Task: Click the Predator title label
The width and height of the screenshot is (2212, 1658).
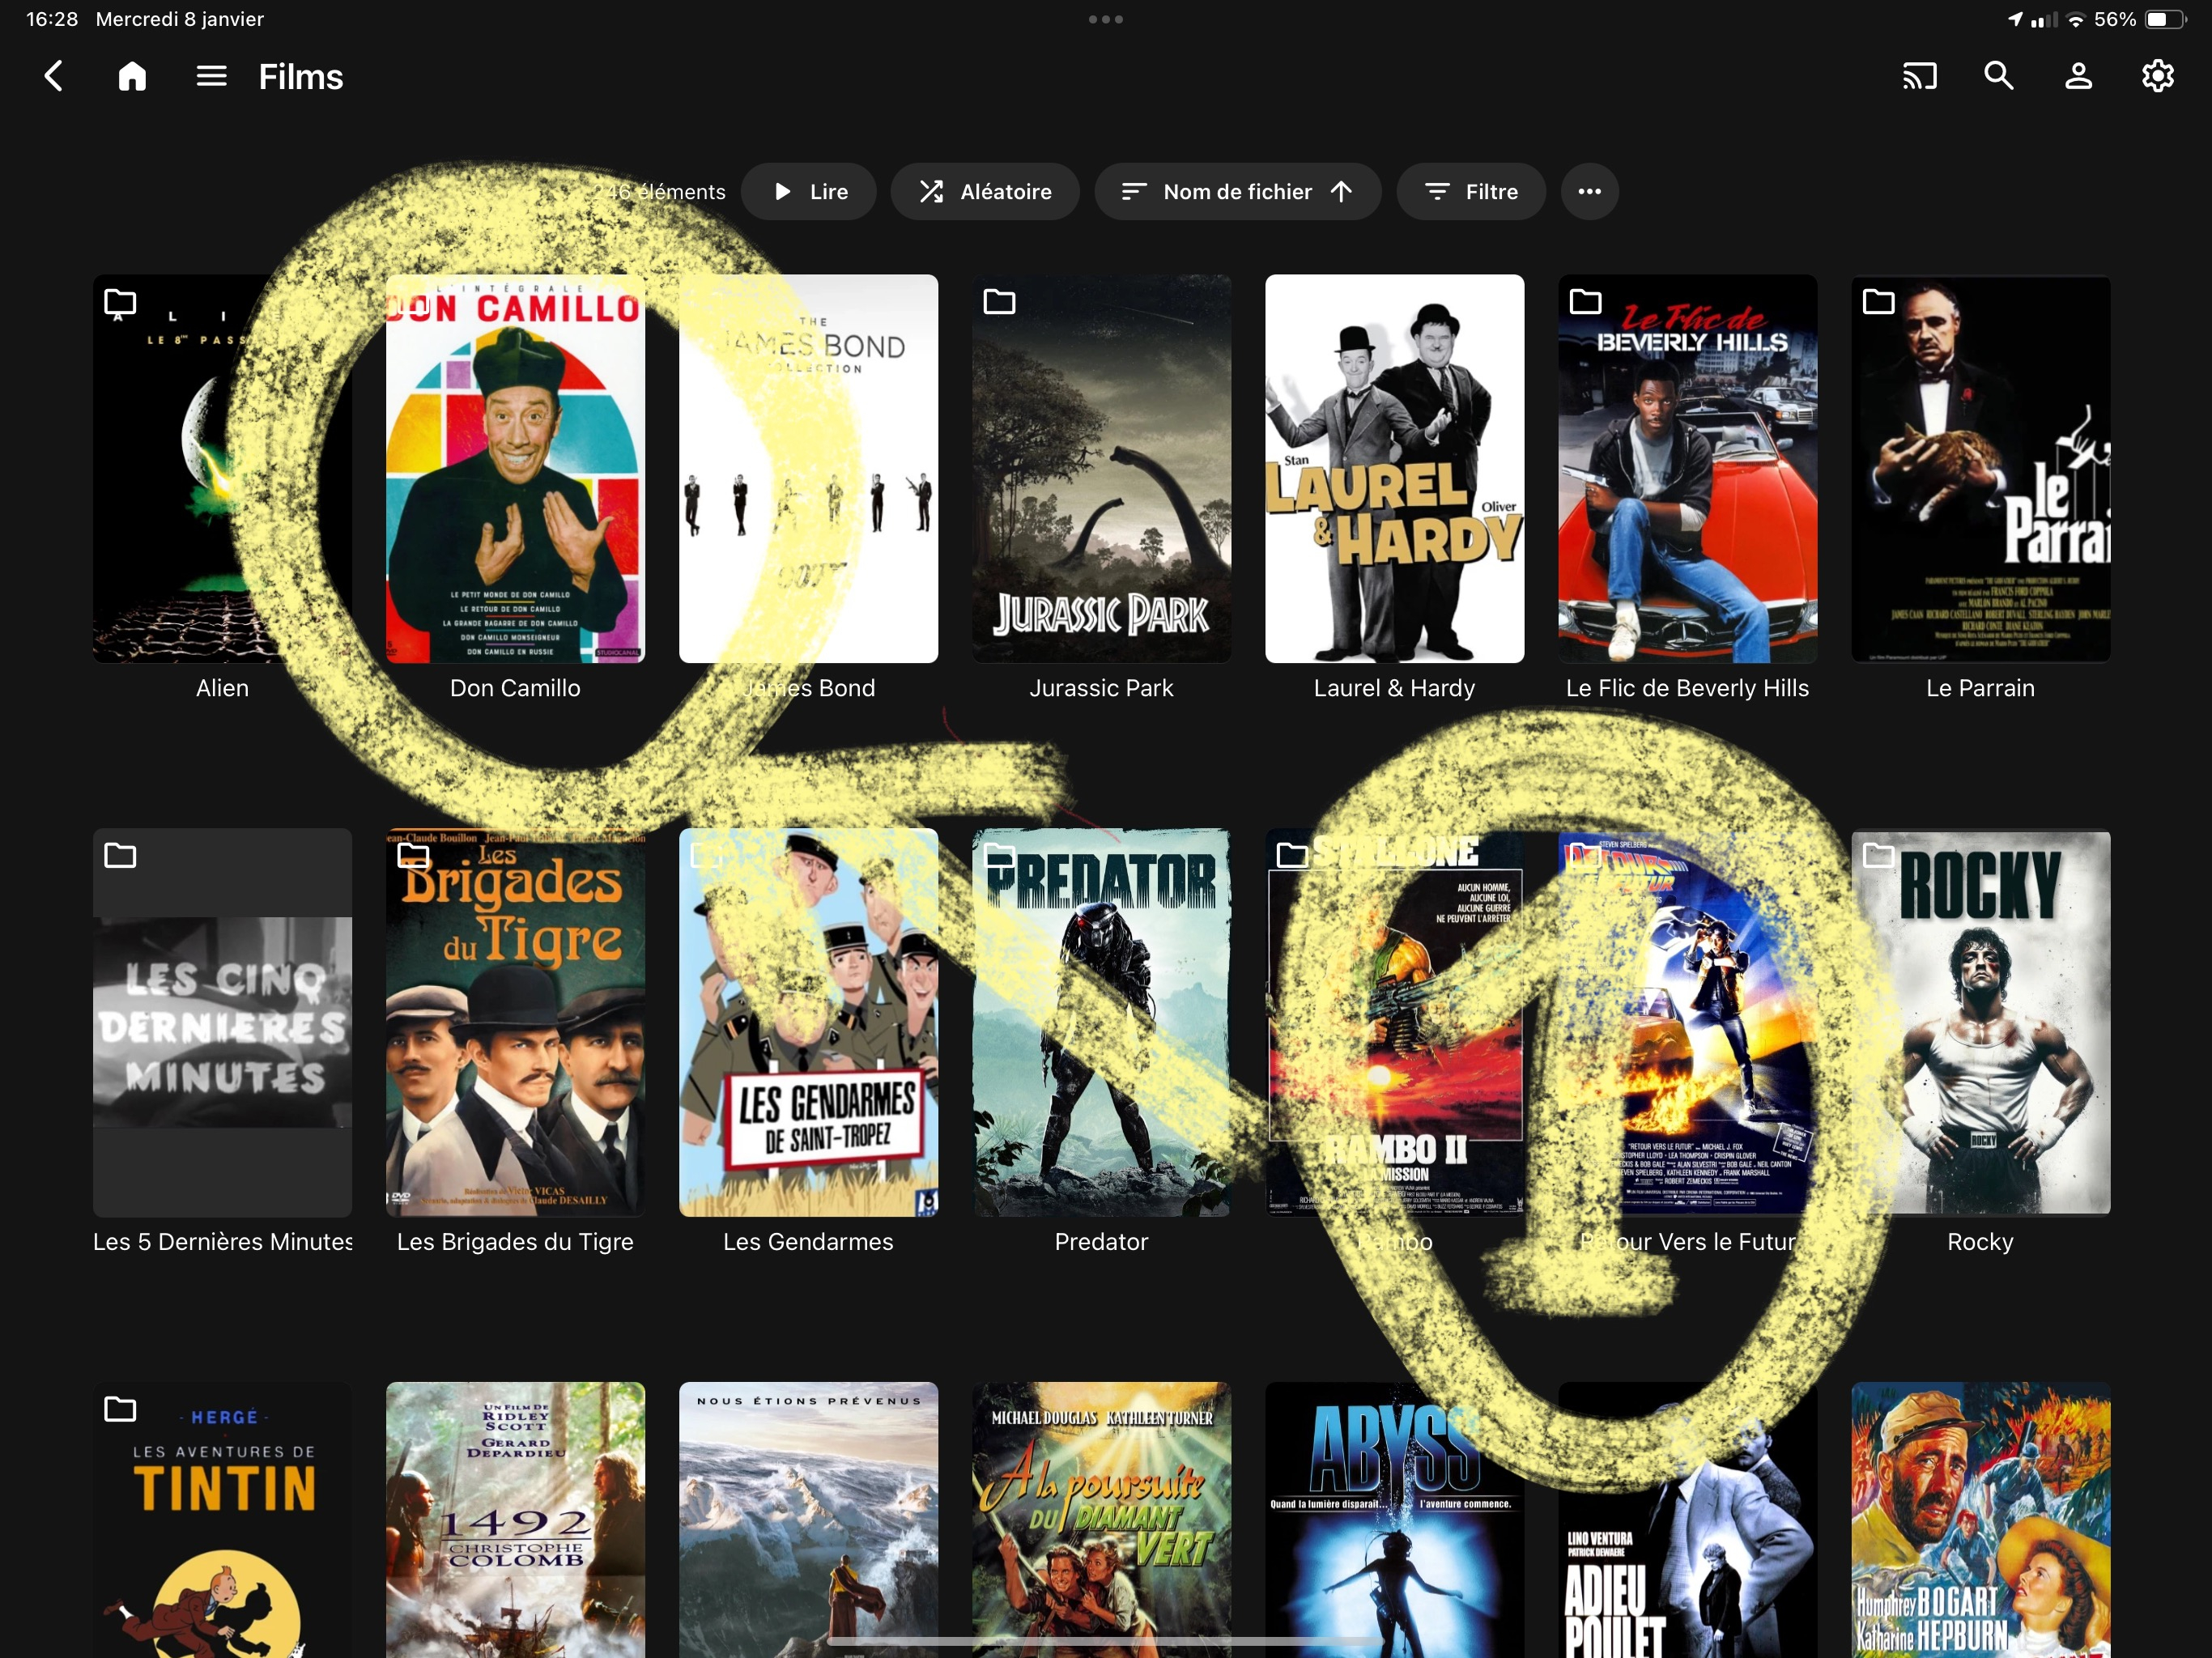Action: point(1101,1241)
